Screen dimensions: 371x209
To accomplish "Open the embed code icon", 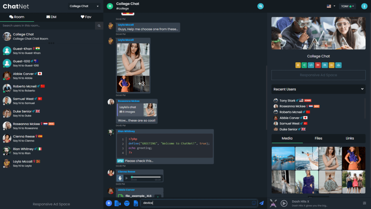I will point(311,65).
